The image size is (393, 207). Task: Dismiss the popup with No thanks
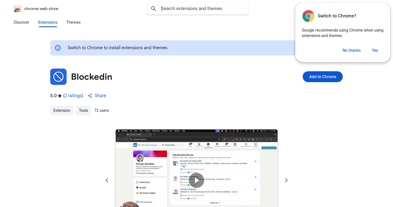352,50
